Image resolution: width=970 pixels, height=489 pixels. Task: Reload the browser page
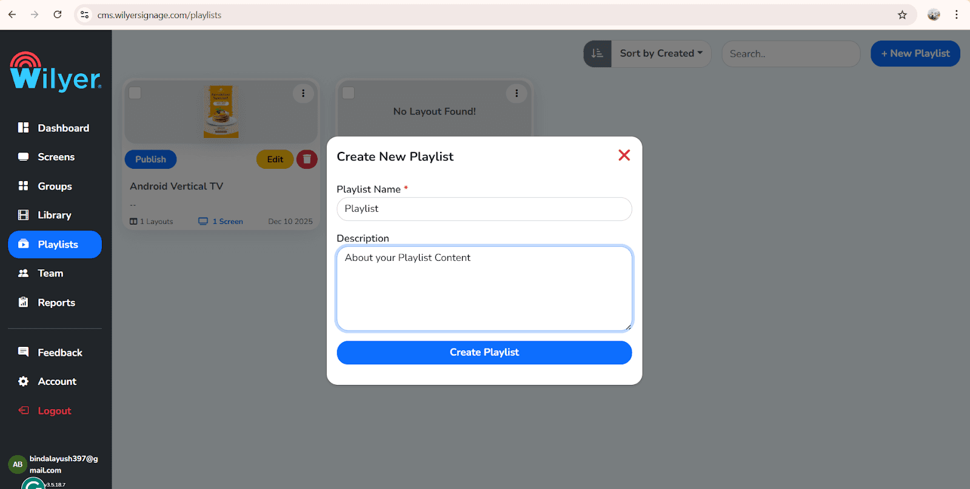pyautogui.click(x=58, y=15)
